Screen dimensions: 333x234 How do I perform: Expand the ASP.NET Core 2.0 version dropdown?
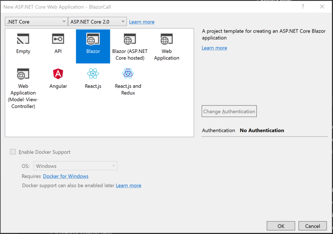click(x=97, y=22)
